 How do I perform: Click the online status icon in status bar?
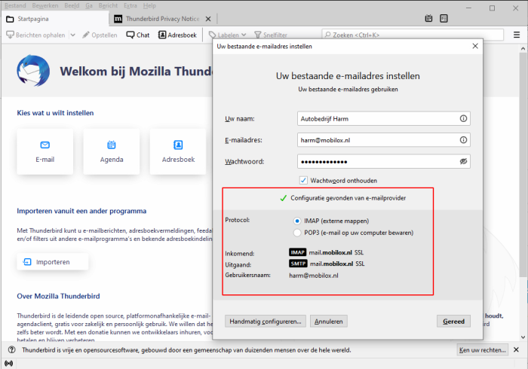8,363
